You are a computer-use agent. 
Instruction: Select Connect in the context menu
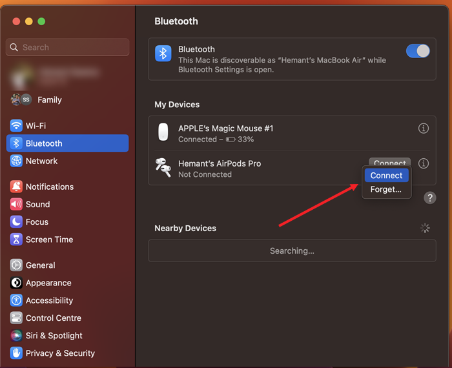click(x=386, y=176)
